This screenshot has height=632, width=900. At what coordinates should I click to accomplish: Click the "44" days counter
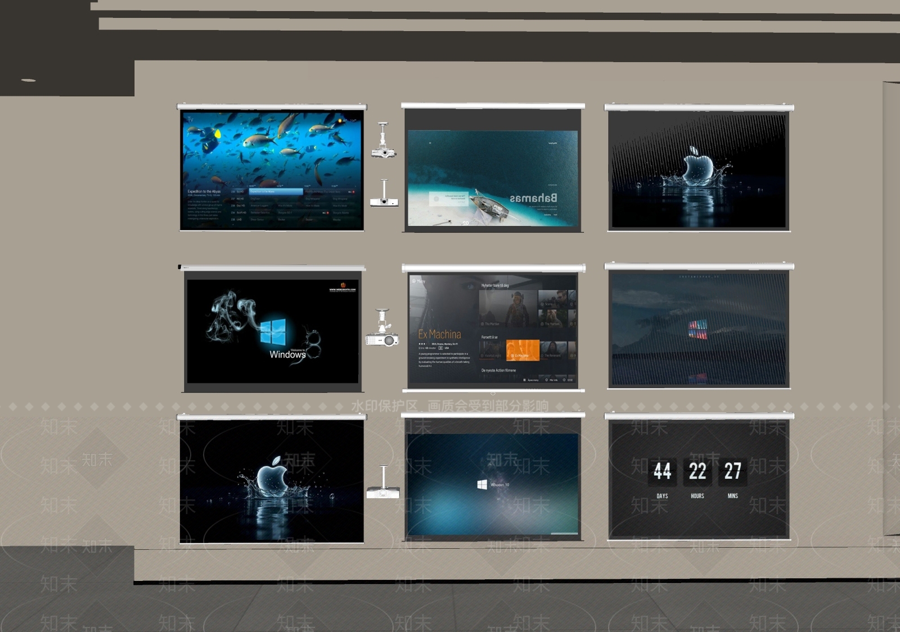[662, 471]
